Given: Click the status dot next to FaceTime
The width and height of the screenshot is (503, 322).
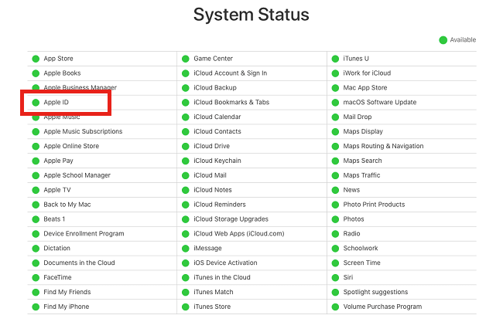Looking at the screenshot, I should 36,277.
